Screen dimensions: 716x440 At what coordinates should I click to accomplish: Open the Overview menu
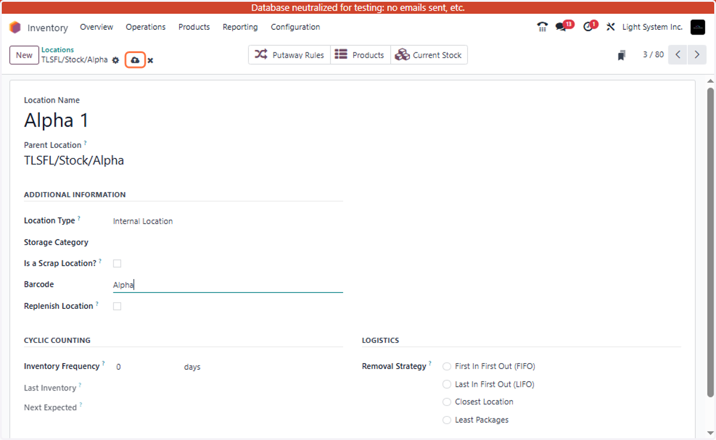point(97,27)
